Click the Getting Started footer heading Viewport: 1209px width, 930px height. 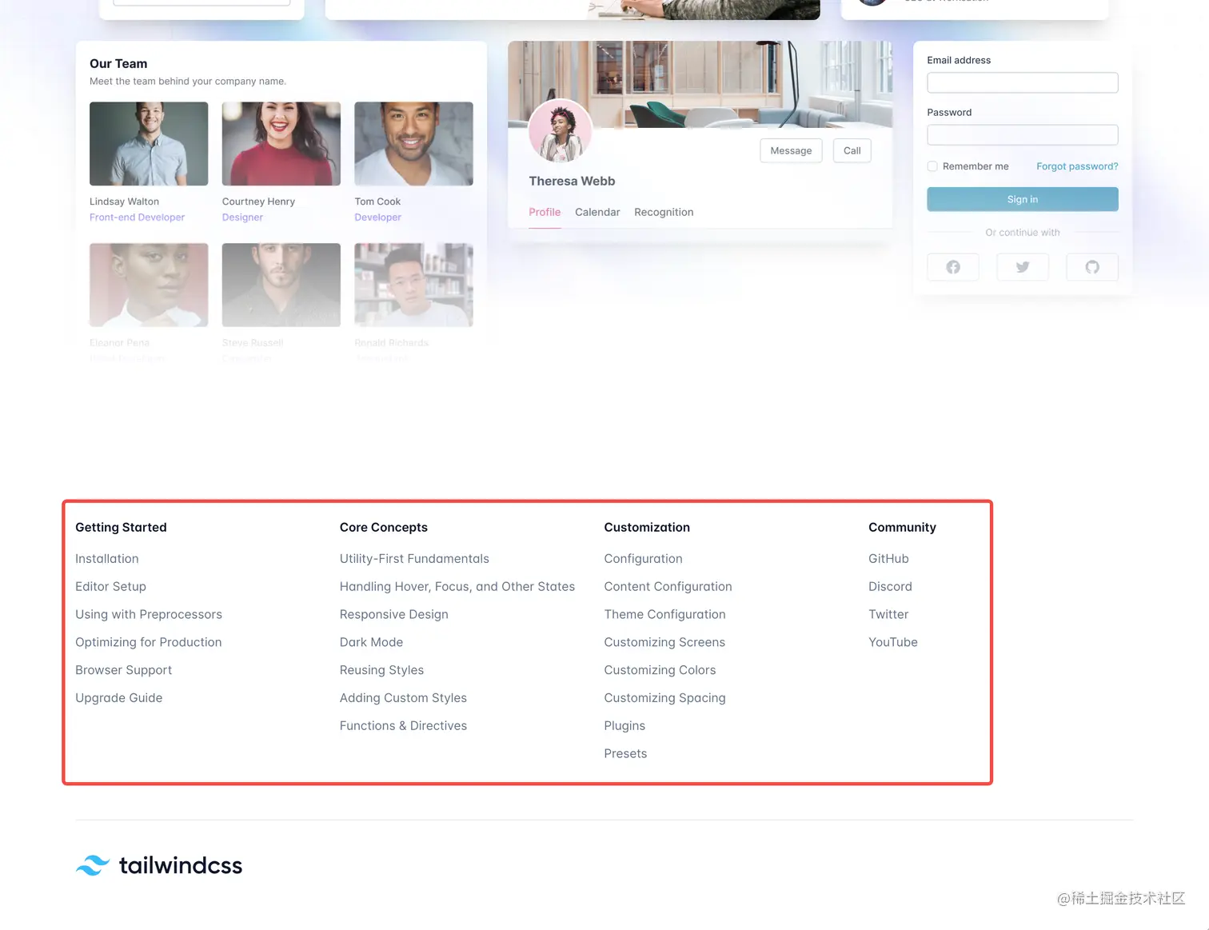(121, 527)
